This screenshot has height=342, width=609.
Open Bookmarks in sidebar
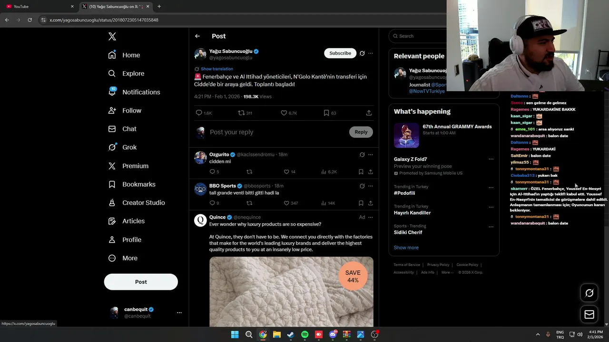tap(132, 184)
